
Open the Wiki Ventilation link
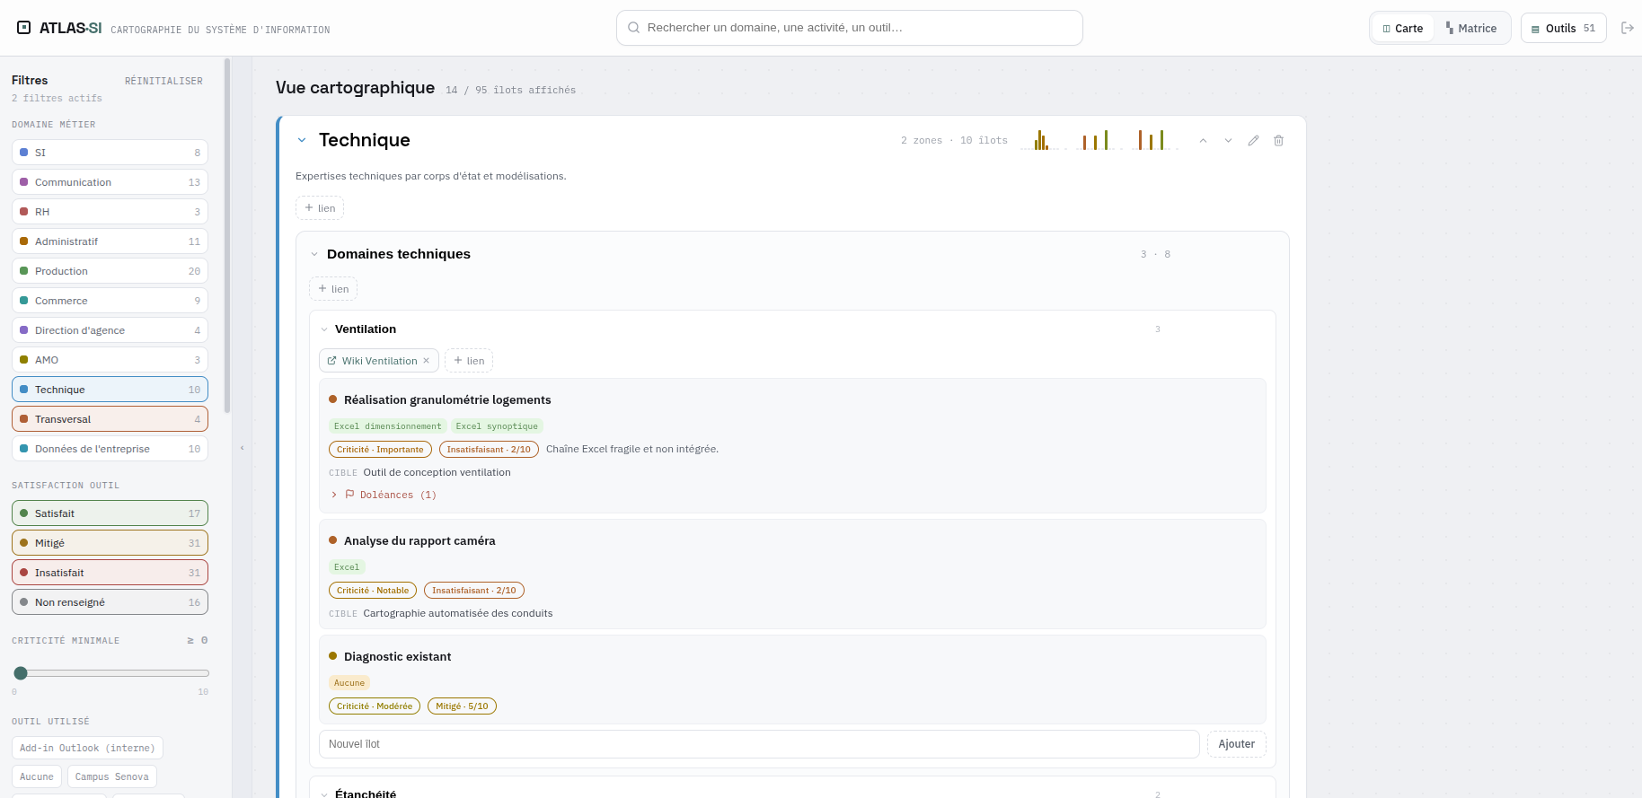[373, 361]
